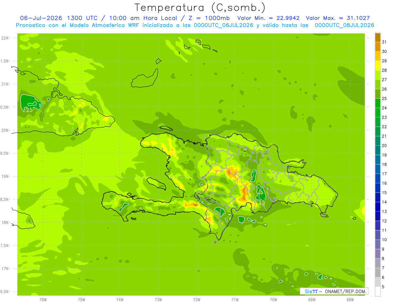The image size is (393, 304).
Task: Click the "20" legend value
Action: pos(384,146)
